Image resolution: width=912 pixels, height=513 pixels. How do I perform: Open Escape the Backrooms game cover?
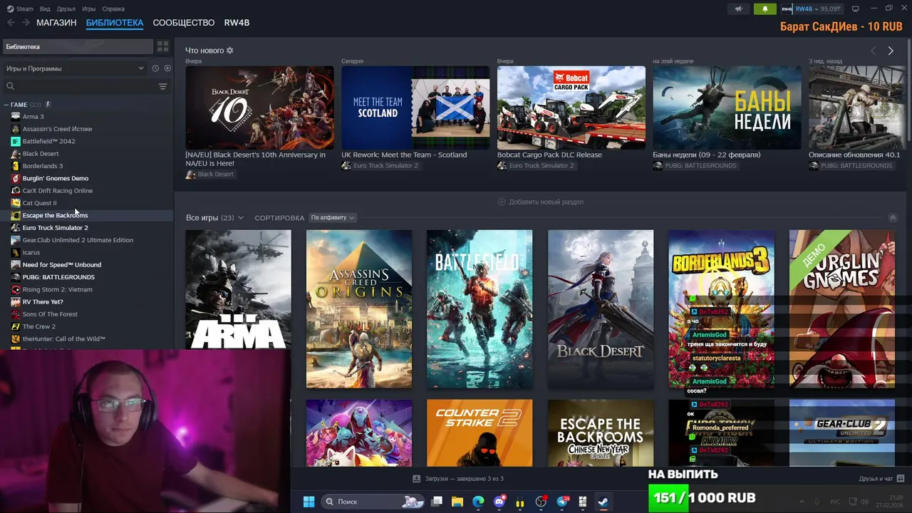pos(601,433)
